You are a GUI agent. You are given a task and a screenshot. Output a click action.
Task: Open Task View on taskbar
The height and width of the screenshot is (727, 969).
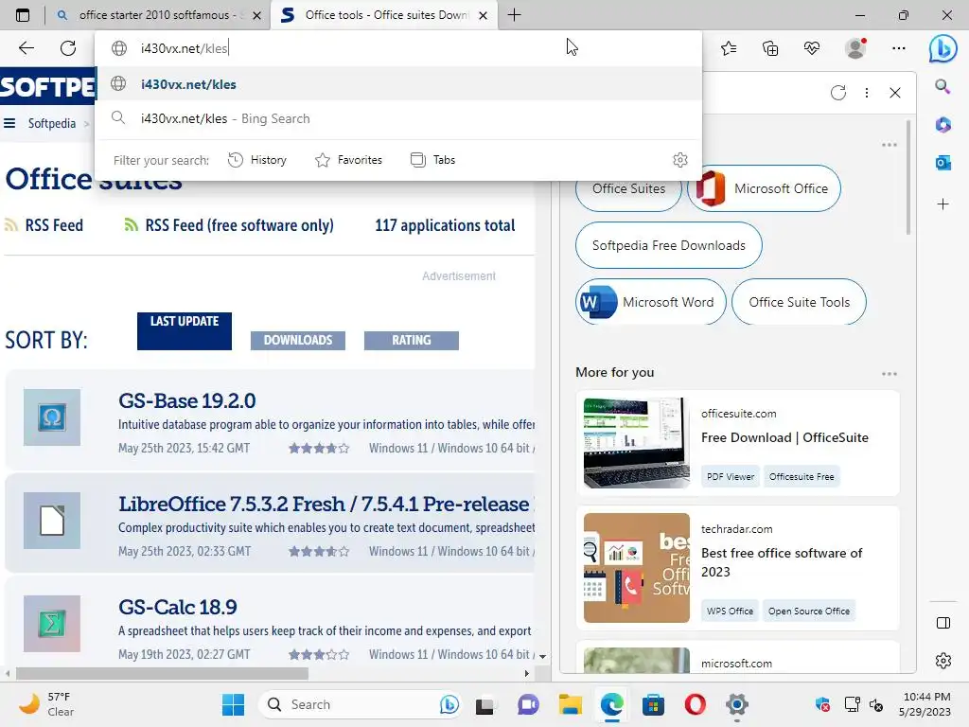[485, 704]
